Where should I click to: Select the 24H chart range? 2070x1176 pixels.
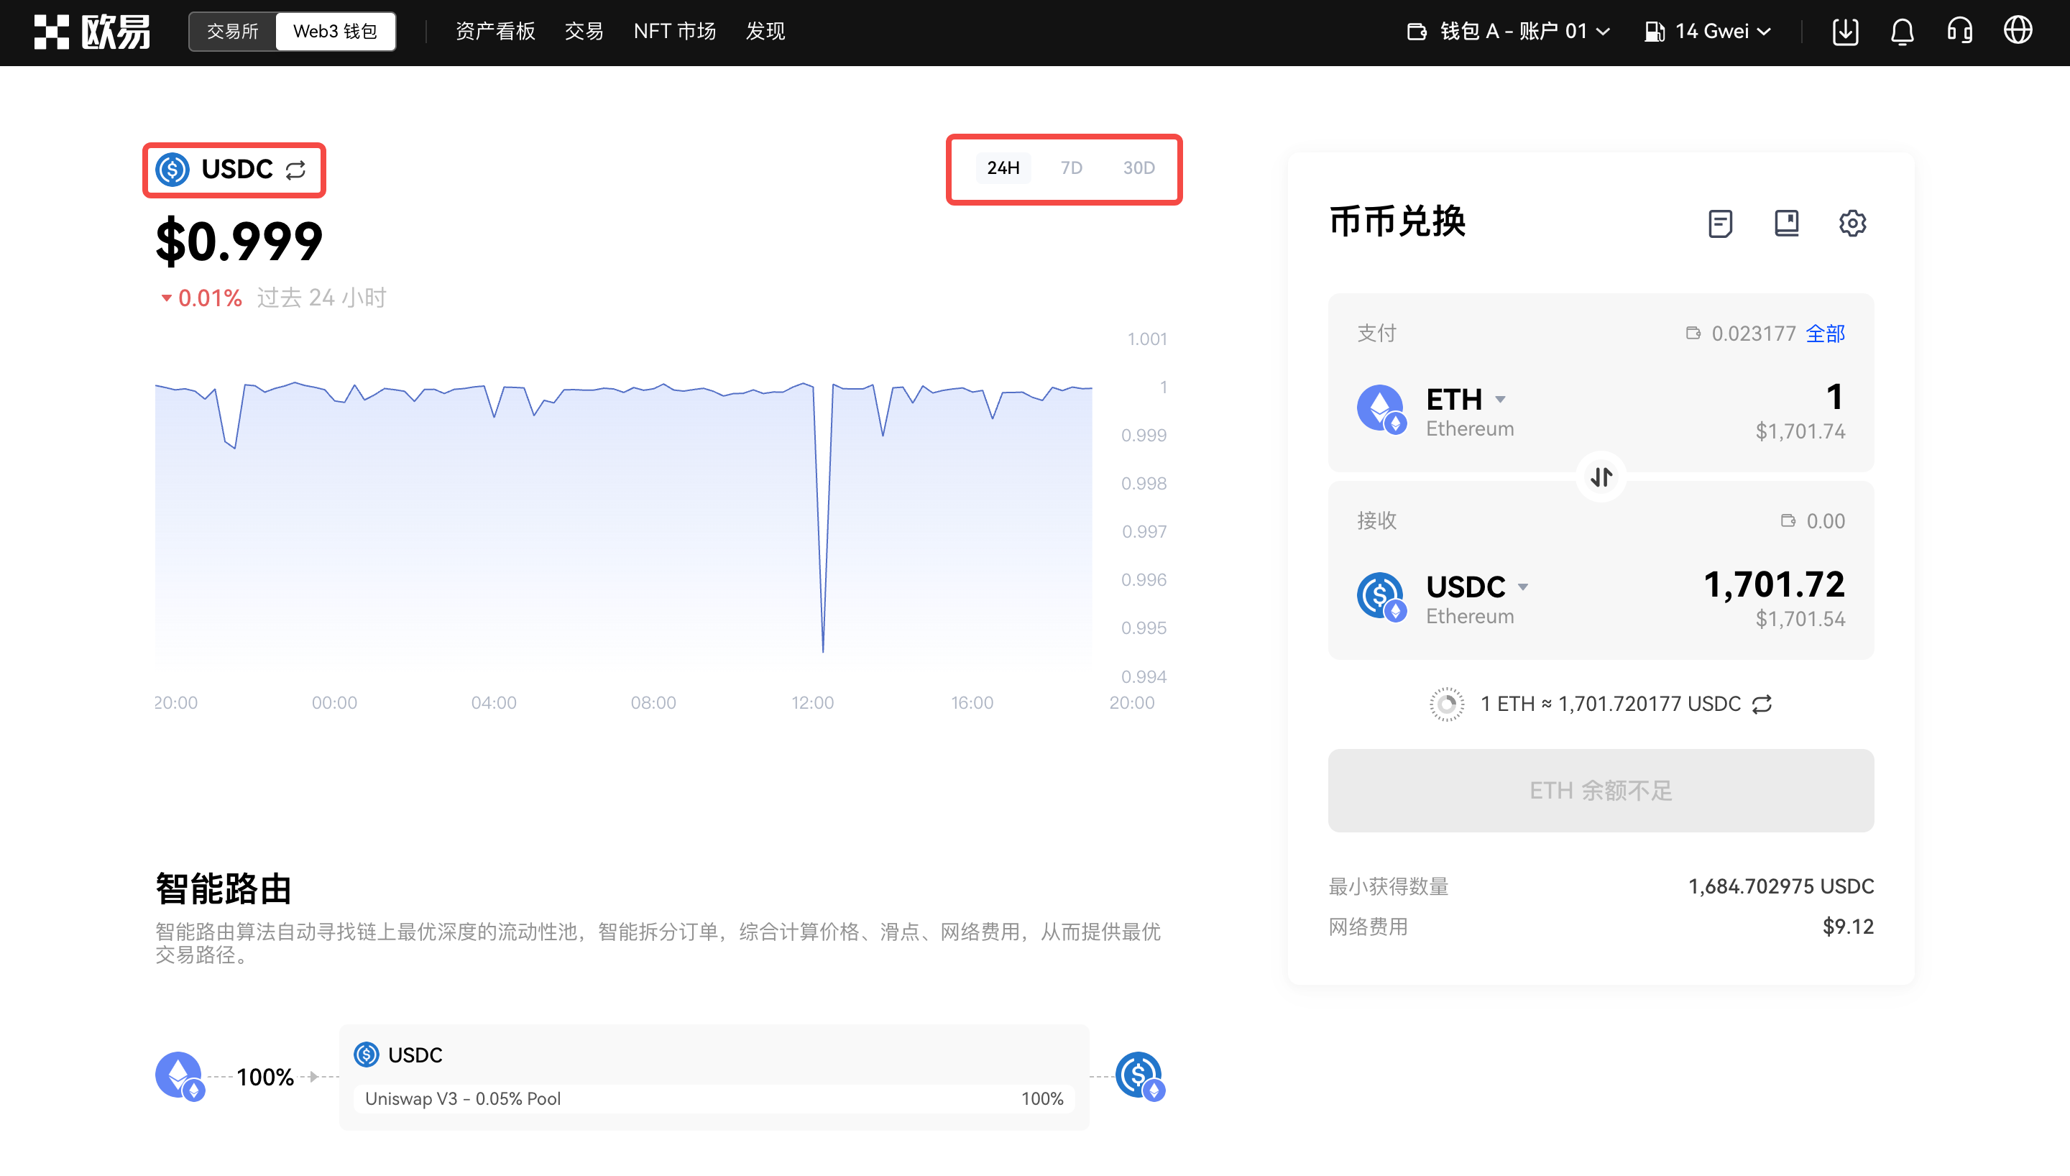coord(1003,168)
